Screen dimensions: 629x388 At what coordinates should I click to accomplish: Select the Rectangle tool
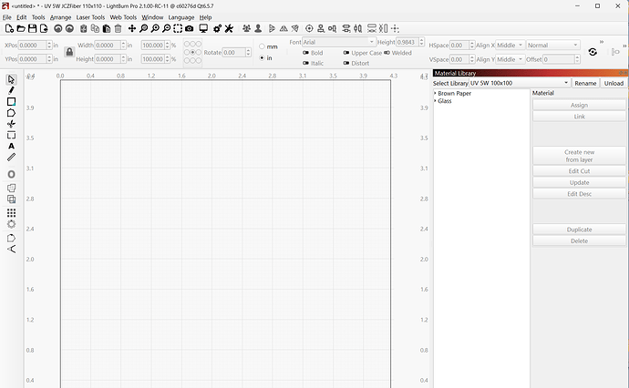11,102
